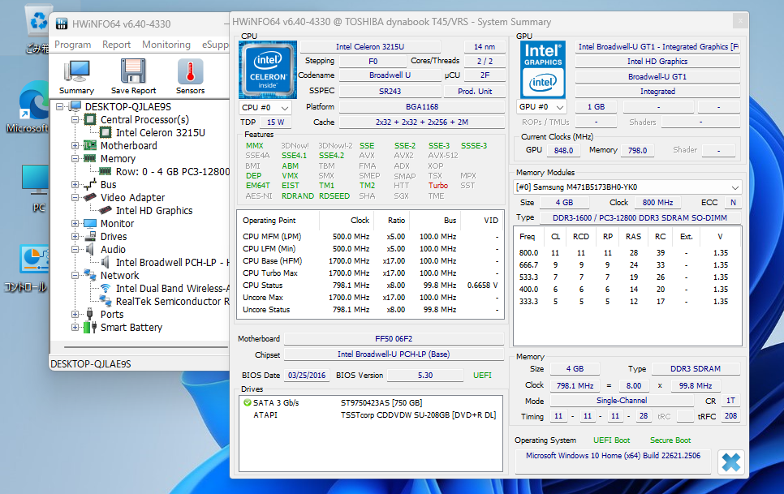Open the eSupport menu
Viewport: 784px width, 494px height.
tap(215, 45)
